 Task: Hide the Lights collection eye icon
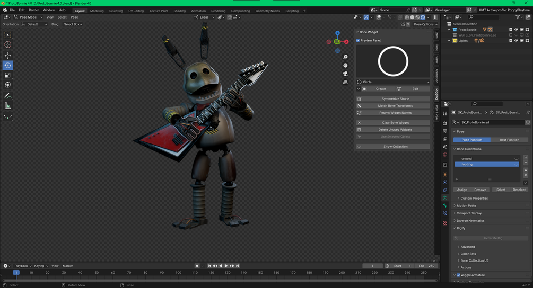(516, 41)
